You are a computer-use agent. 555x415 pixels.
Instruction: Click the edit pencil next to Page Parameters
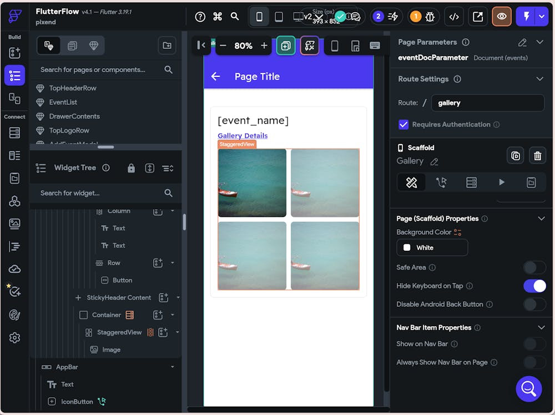pos(522,42)
